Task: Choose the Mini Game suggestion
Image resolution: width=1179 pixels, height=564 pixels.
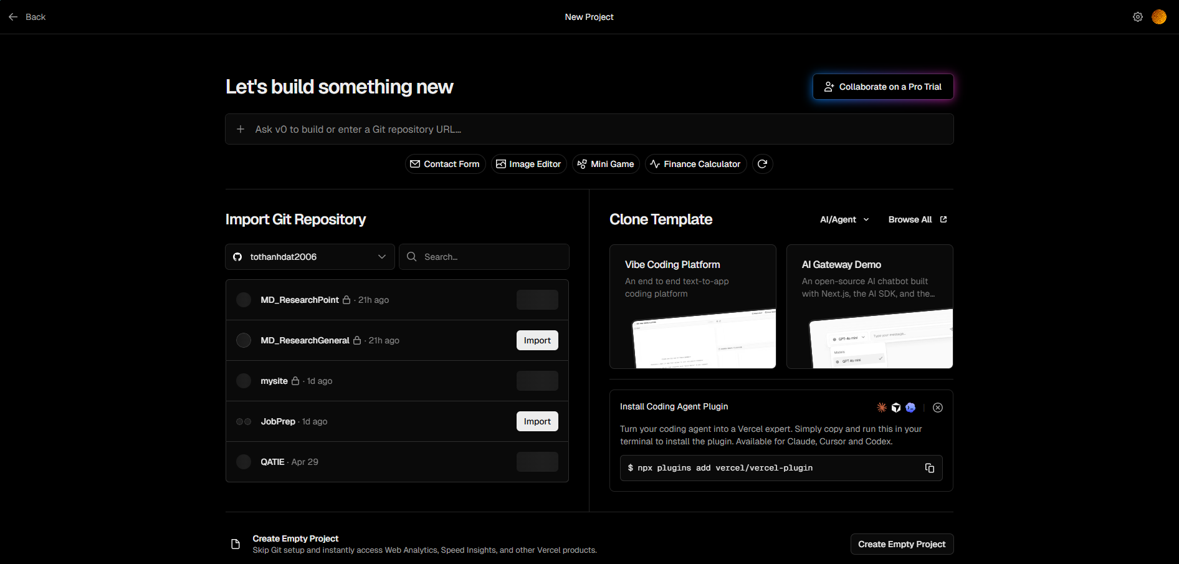Action: [606, 164]
